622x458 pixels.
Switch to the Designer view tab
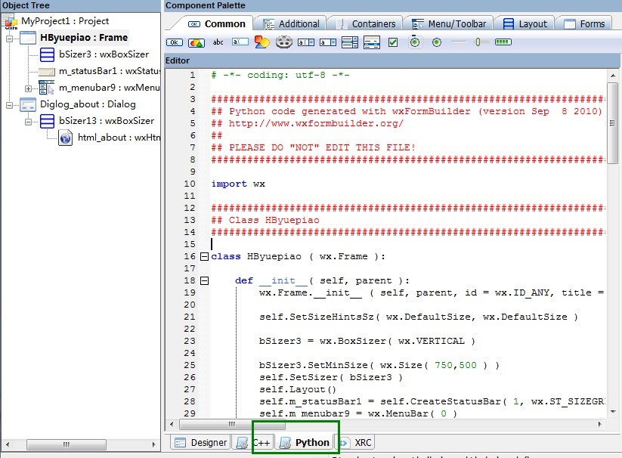(x=201, y=443)
